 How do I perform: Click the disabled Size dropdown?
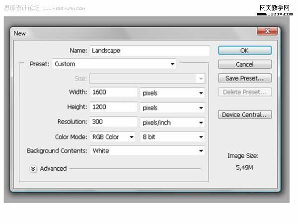tap(148, 79)
